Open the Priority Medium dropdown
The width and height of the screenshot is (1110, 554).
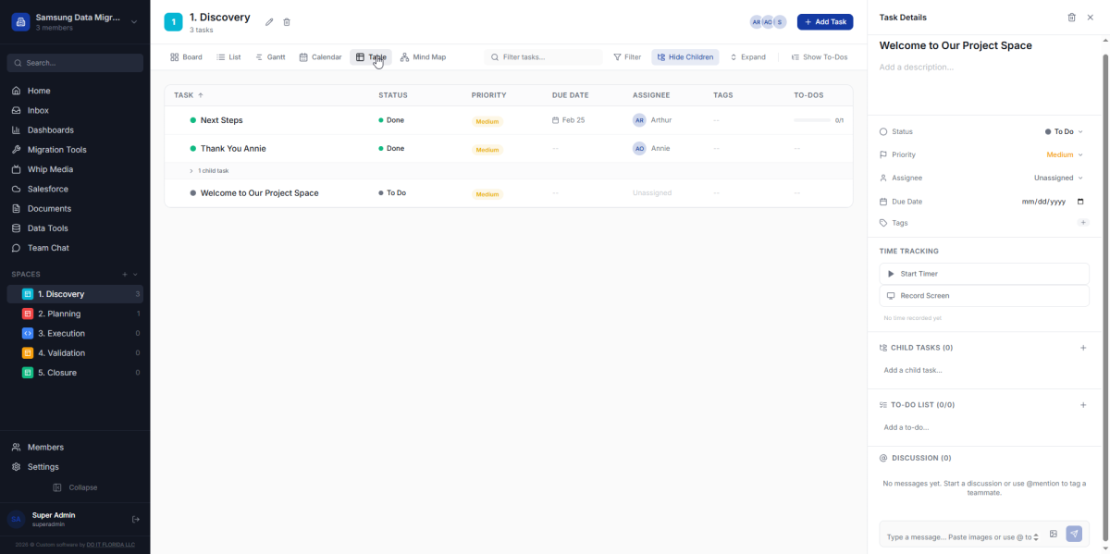[1064, 155]
